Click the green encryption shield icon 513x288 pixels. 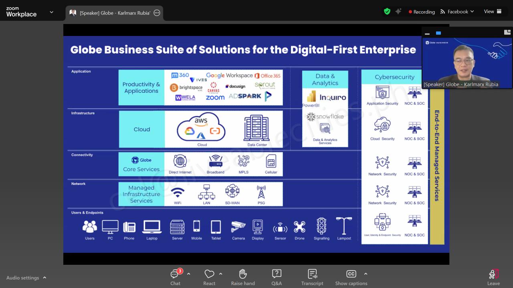(387, 12)
